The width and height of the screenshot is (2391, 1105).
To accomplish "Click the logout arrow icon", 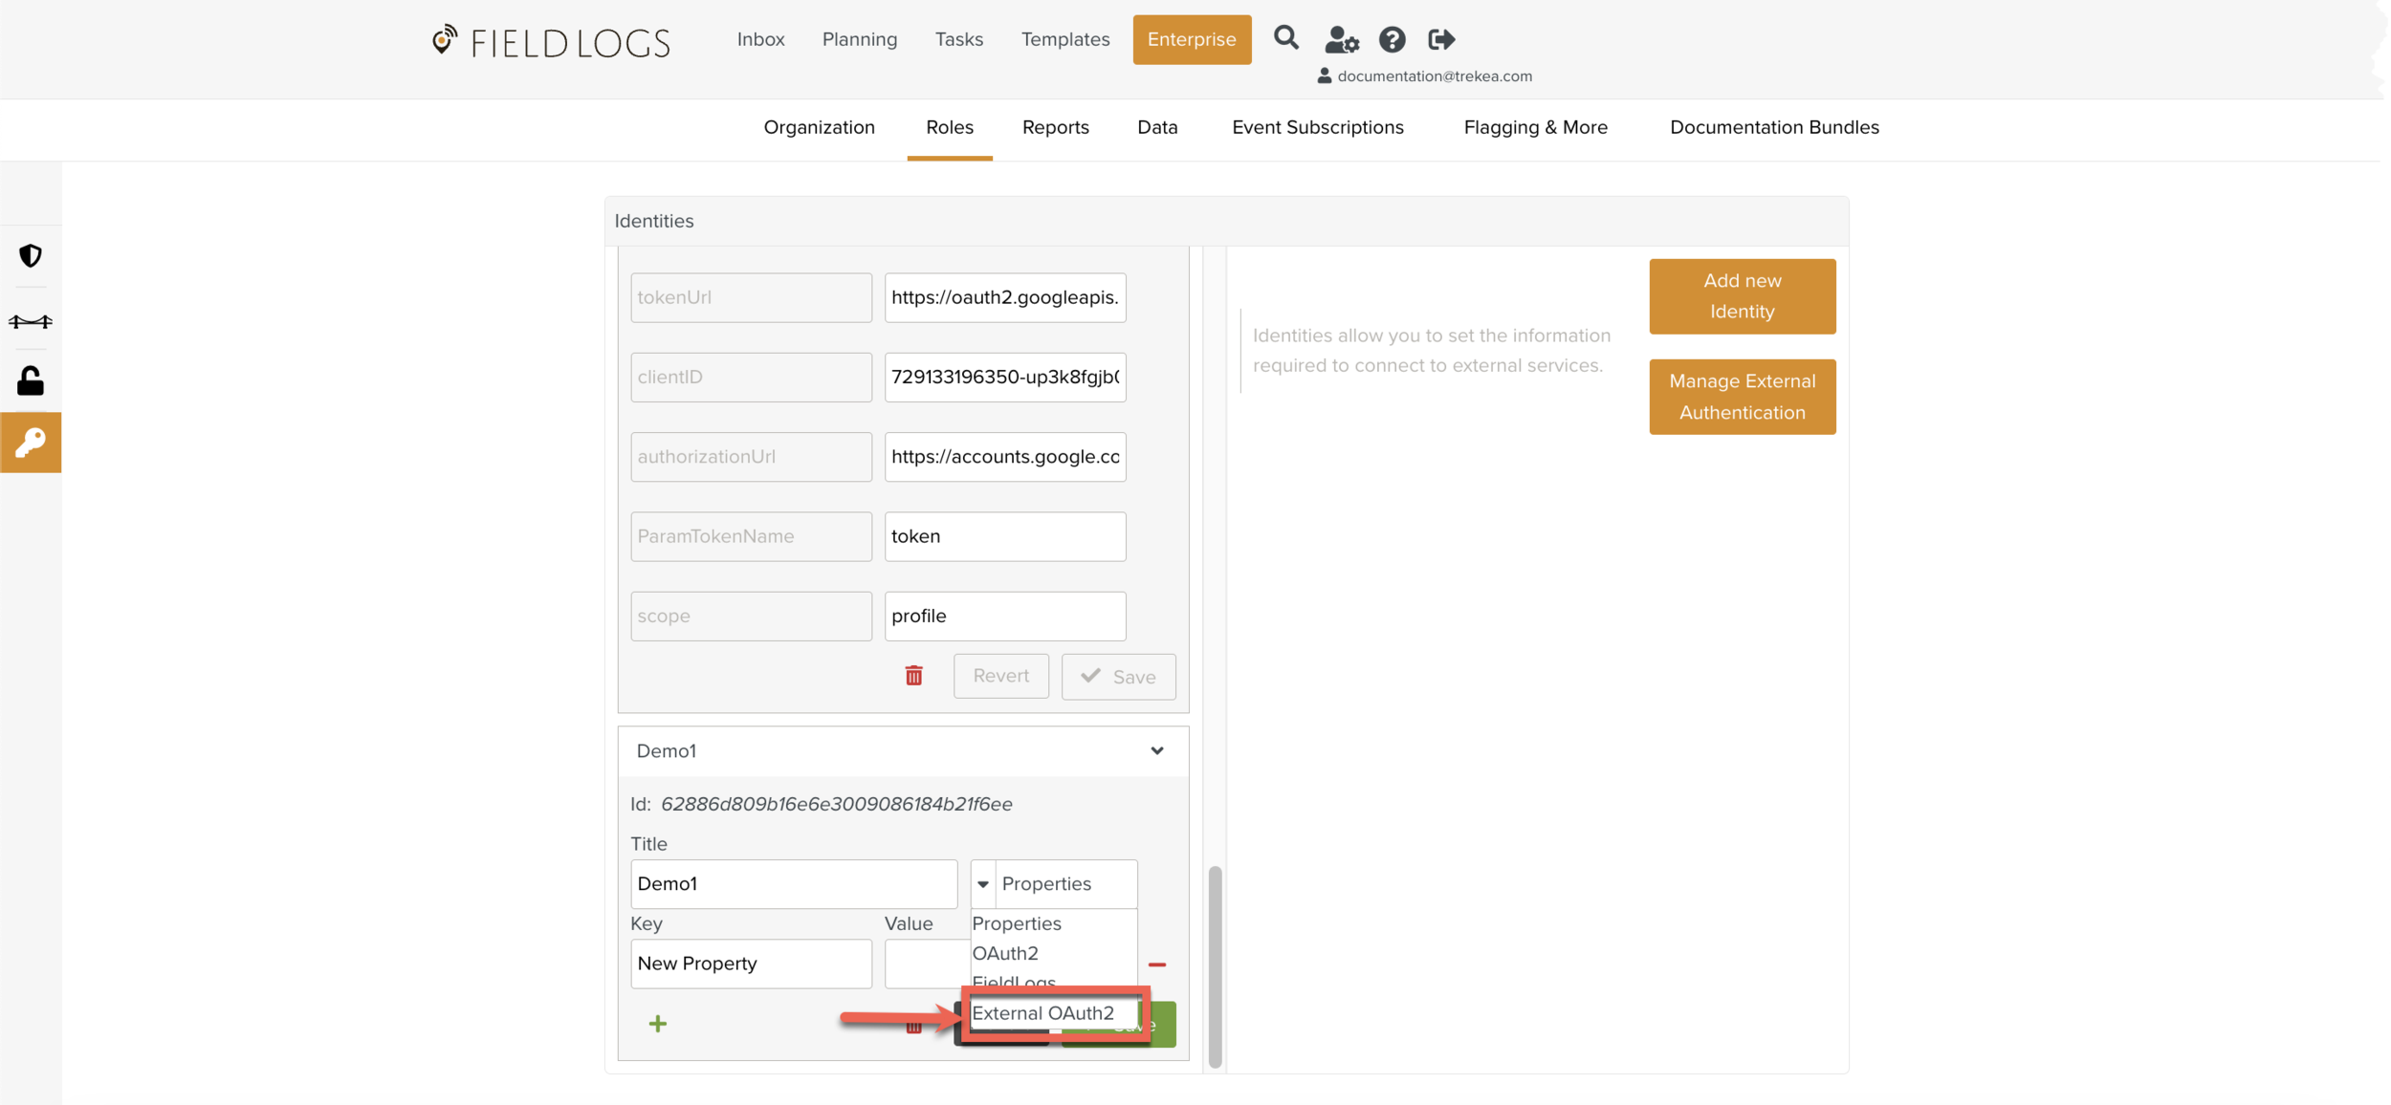I will (x=1441, y=40).
